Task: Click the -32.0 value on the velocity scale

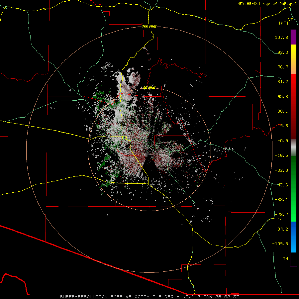Action: [281, 170]
